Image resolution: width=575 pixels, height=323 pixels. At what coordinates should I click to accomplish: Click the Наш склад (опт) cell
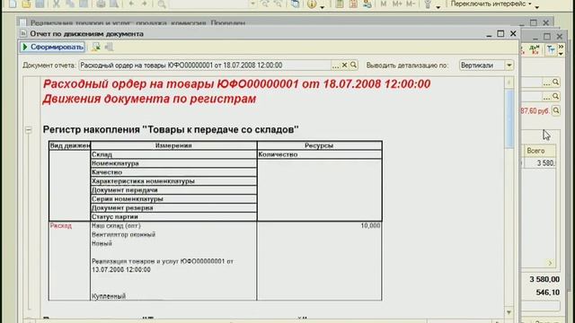tap(116, 225)
